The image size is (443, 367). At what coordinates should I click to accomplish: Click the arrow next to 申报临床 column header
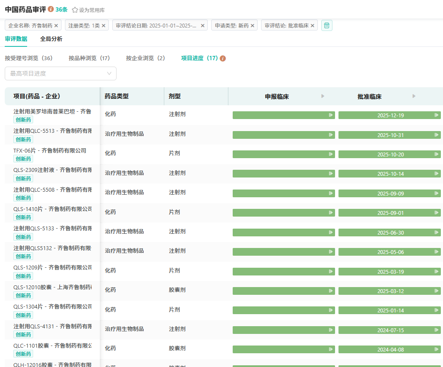(323, 96)
